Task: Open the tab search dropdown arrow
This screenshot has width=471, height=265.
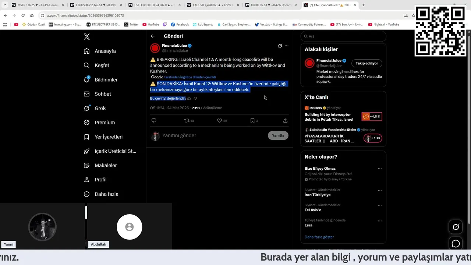Action: coord(4,5)
